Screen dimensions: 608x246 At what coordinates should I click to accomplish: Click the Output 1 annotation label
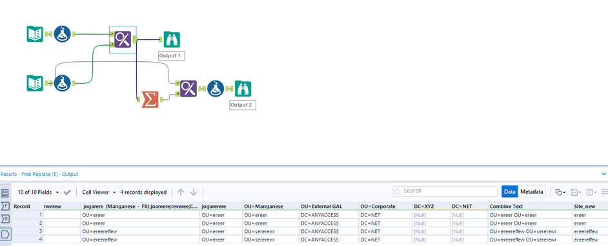click(x=172, y=55)
